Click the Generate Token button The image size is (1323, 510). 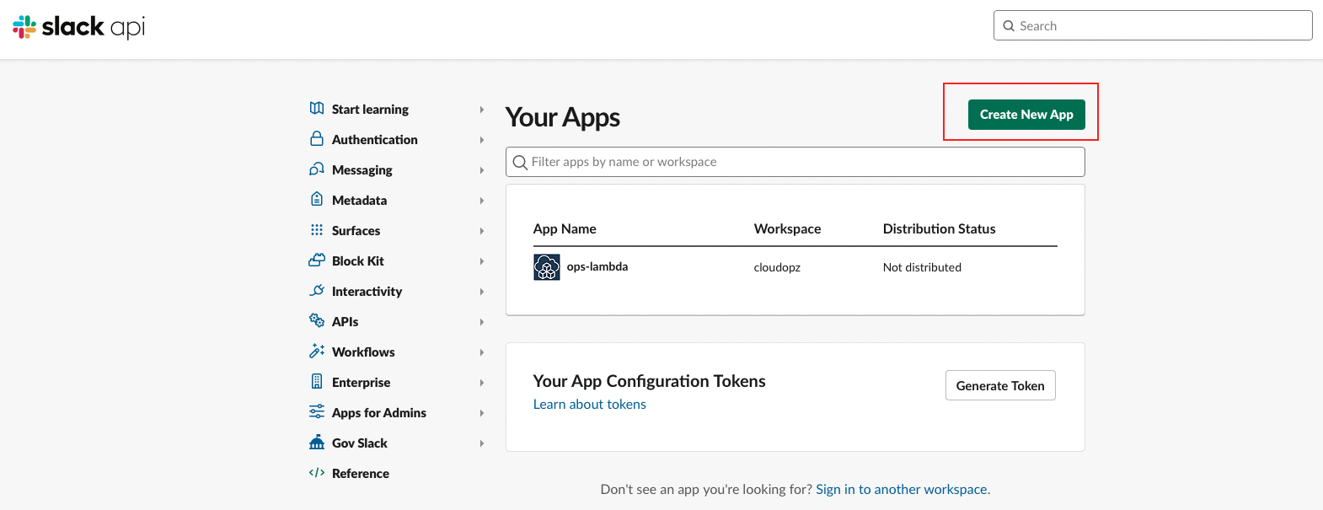(1000, 385)
